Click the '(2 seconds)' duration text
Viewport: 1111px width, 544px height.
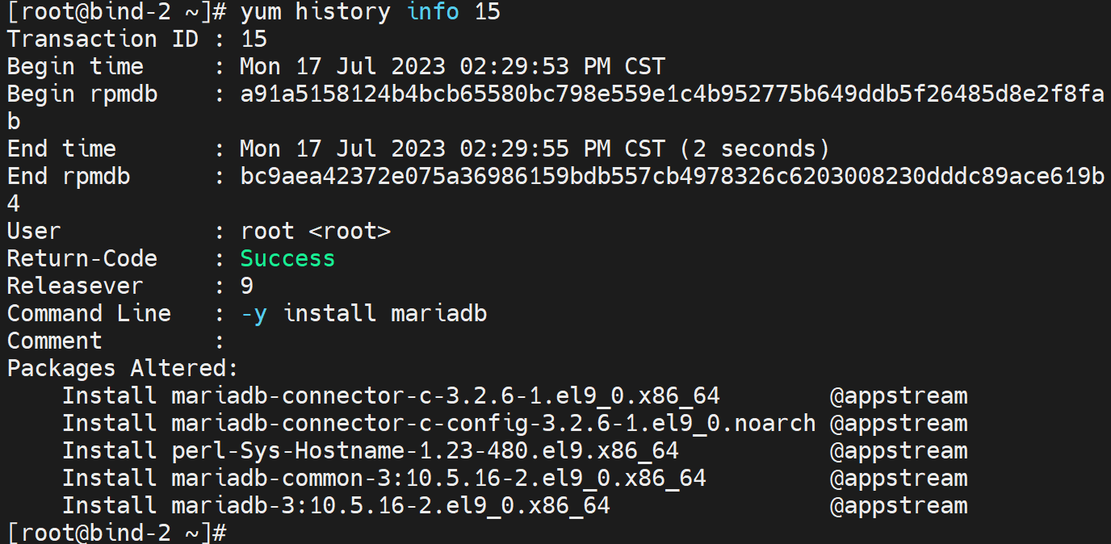pos(754,149)
